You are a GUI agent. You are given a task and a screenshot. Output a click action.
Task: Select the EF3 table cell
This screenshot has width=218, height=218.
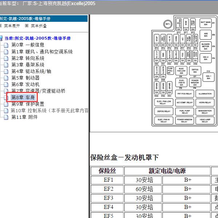107,198
